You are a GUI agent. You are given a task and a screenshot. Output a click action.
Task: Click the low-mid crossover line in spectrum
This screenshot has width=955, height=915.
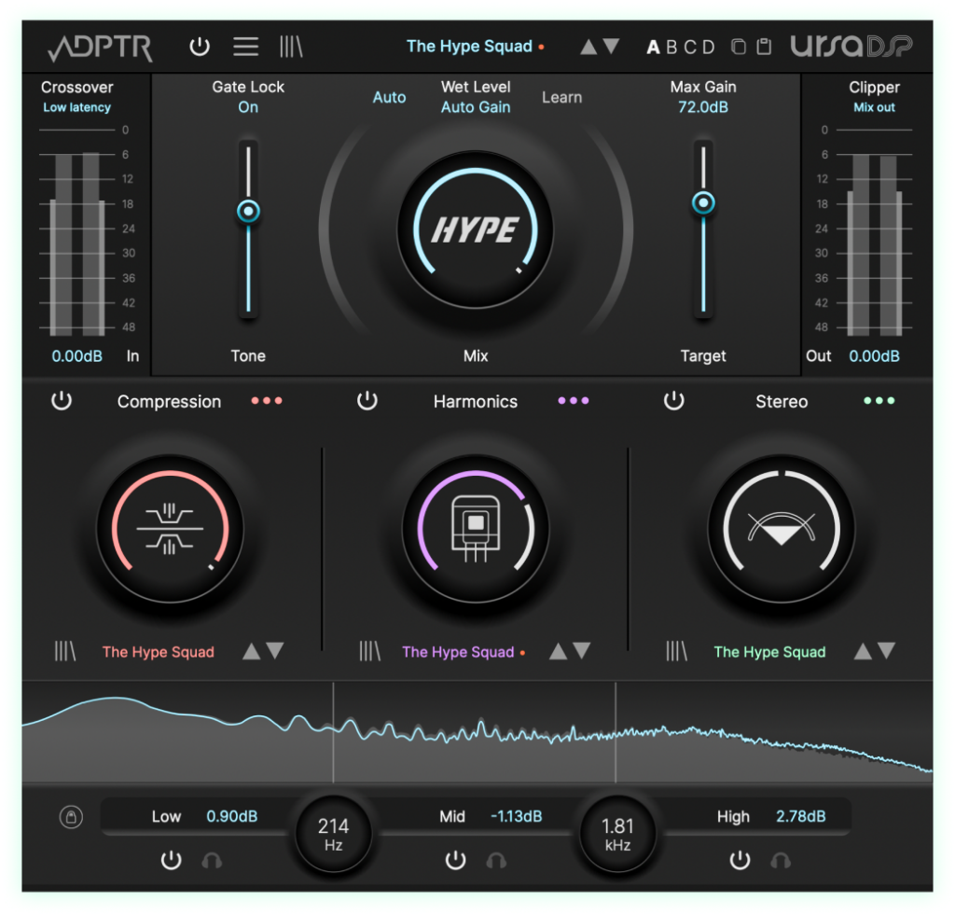tap(333, 731)
